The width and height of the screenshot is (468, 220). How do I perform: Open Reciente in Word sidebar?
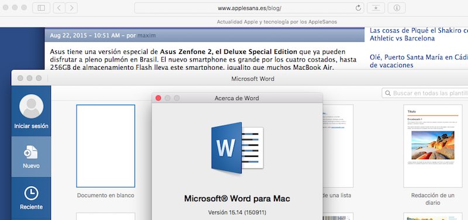click(31, 198)
